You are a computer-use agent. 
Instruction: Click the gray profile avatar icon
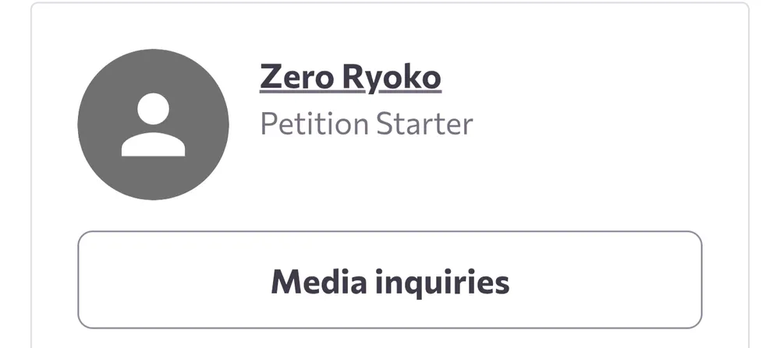tap(154, 125)
